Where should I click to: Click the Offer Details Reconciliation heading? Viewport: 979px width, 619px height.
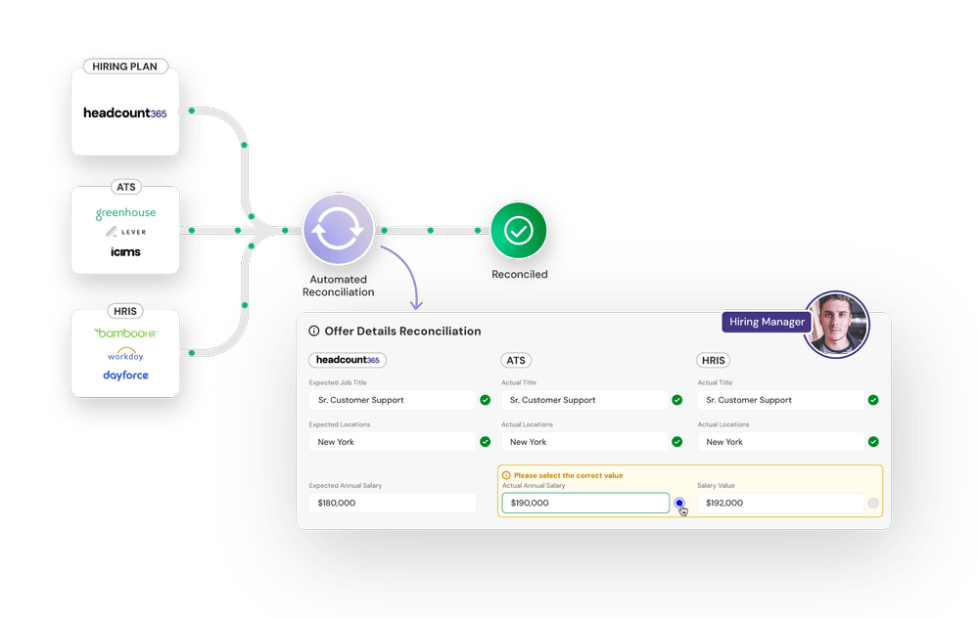point(402,331)
